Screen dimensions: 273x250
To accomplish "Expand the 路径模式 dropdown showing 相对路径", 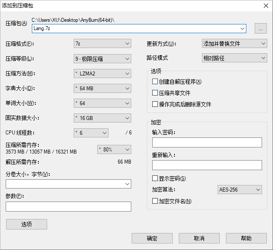I will click(234, 58).
